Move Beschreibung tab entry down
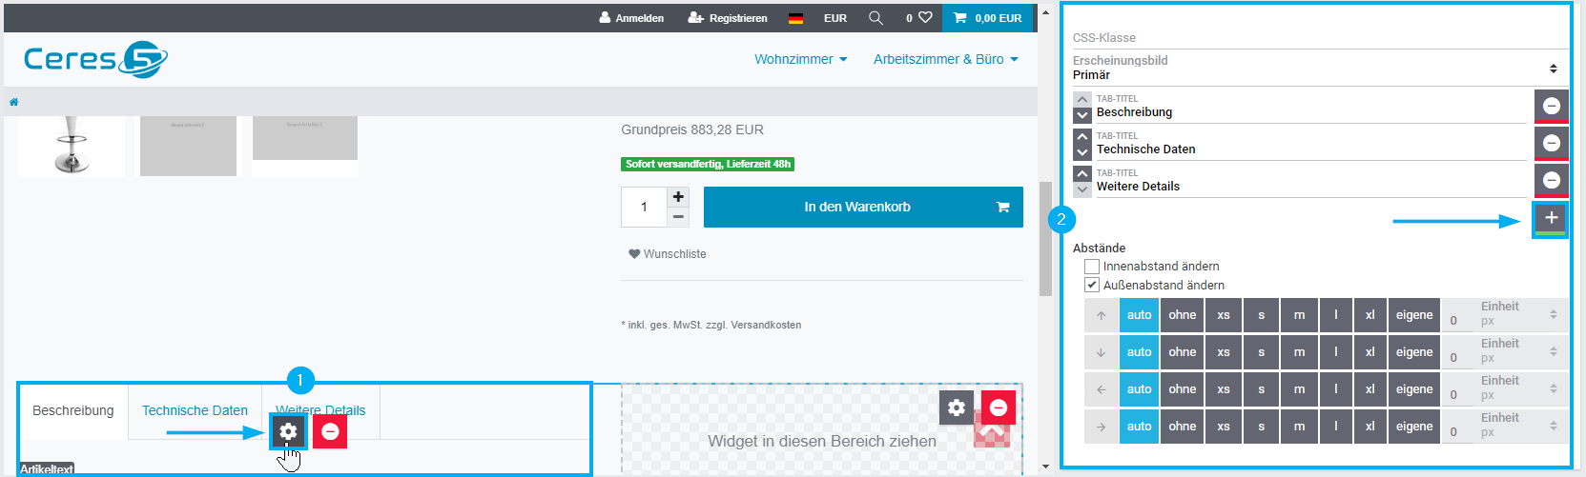This screenshot has width=1586, height=477. point(1081,115)
